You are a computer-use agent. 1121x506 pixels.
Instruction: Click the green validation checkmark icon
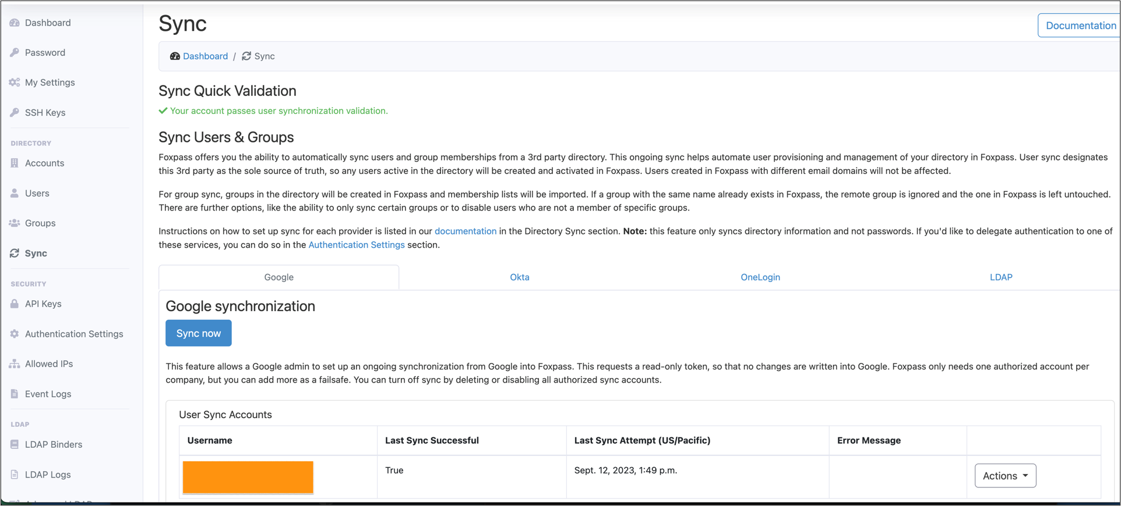pos(163,111)
